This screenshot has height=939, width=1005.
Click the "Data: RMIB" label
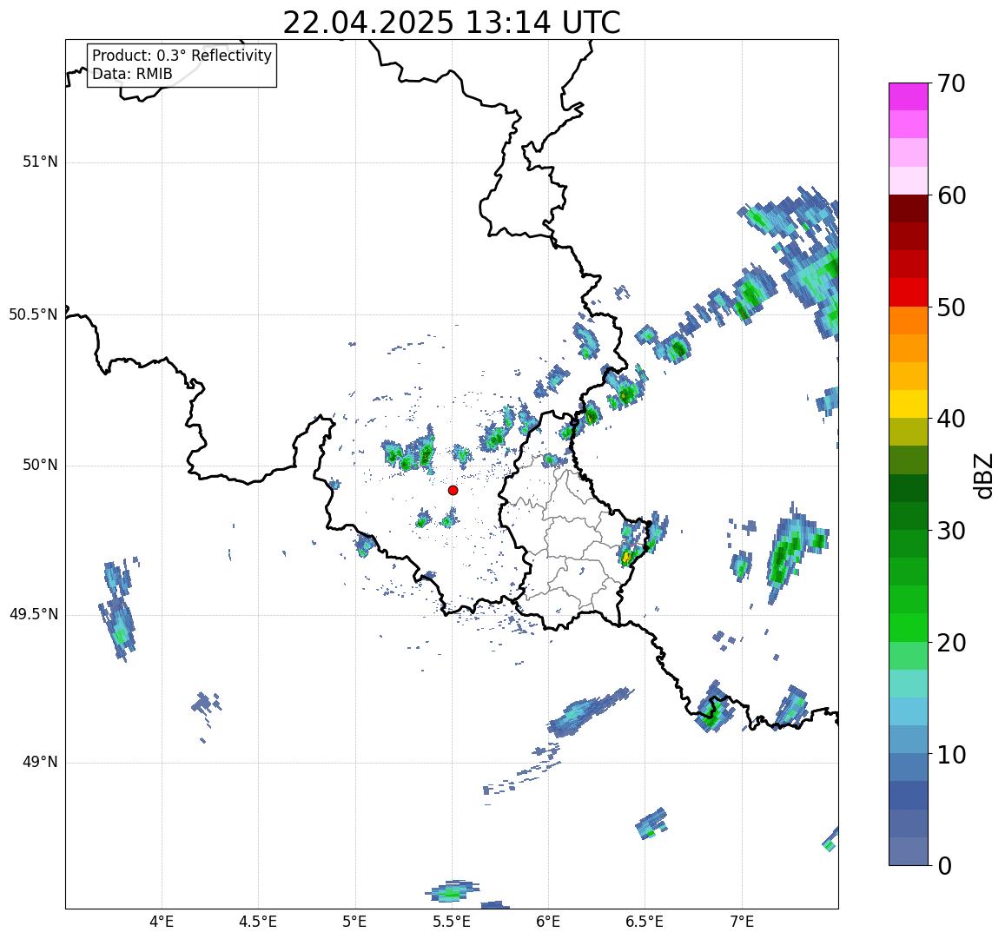point(132,75)
